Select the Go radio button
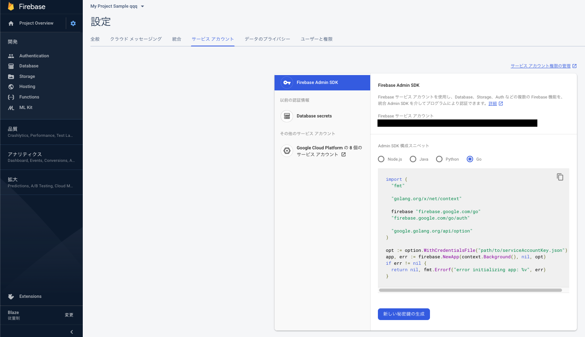This screenshot has width=585, height=337. point(470,159)
